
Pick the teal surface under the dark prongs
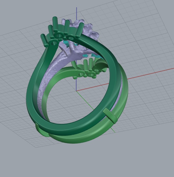point(66,43)
